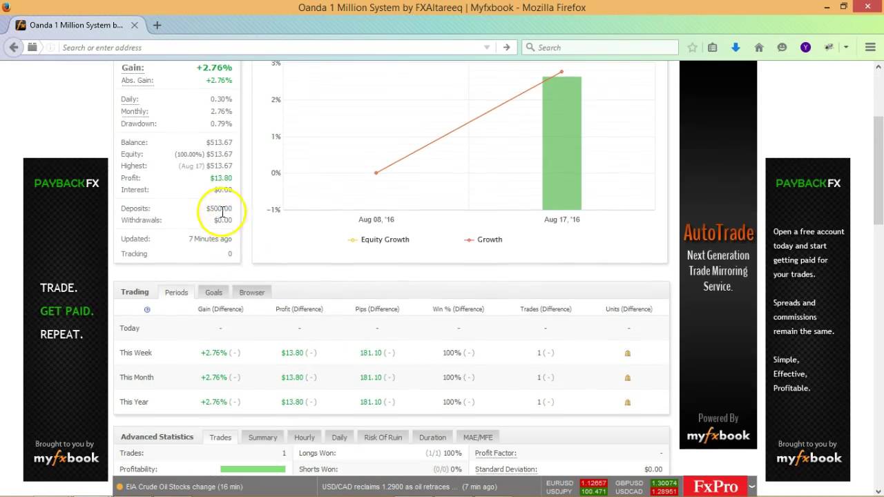The width and height of the screenshot is (884, 497).
Task: Open the Hourly statistics tab
Action: click(x=305, y=438)
